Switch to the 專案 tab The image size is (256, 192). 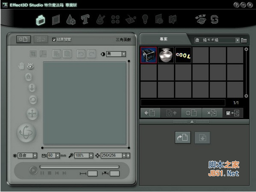(x=163, y=39)
